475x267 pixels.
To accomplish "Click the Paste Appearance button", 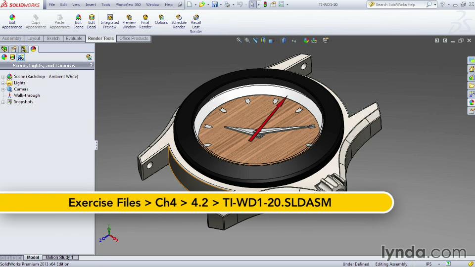I will (60, 22).
